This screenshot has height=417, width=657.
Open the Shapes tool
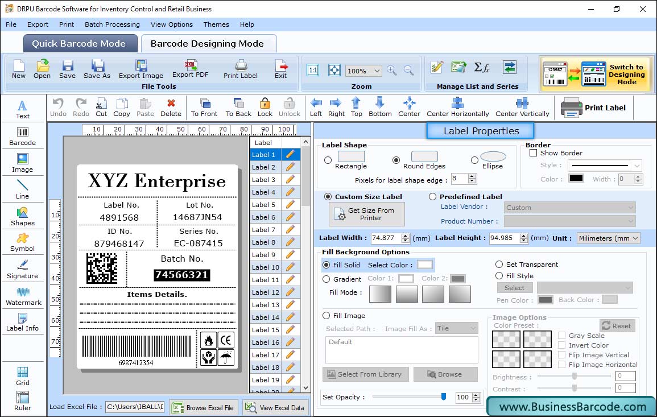(23, 216)
